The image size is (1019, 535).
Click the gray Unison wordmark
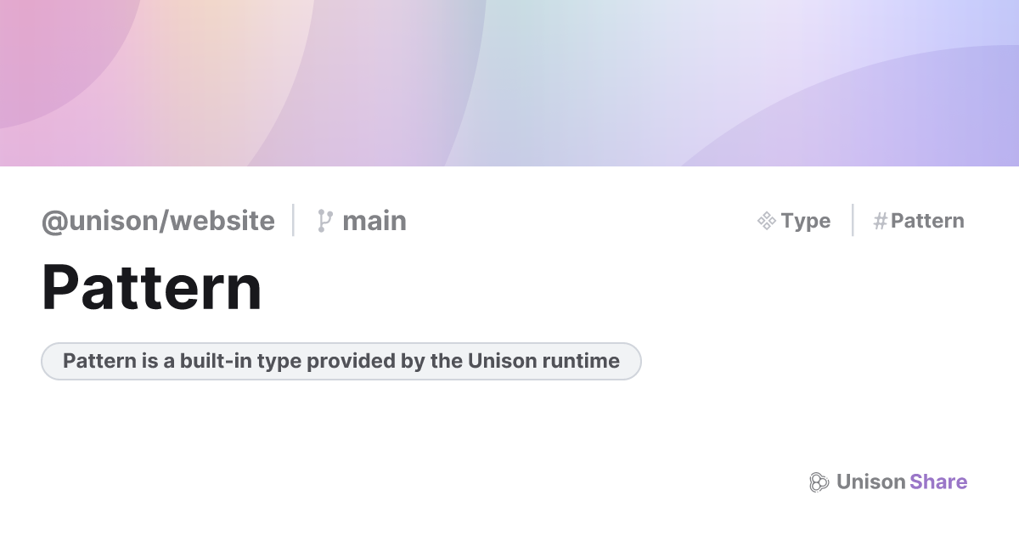(x=870, y=482)
